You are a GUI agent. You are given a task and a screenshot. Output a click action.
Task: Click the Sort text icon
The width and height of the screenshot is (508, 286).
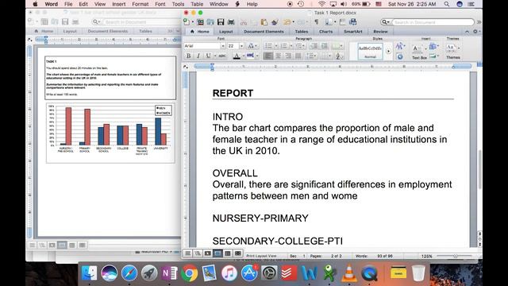click(338, 56)
